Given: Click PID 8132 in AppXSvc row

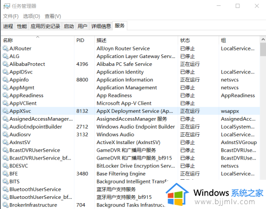Looking at the screenshot, I should tap(82, 111).
